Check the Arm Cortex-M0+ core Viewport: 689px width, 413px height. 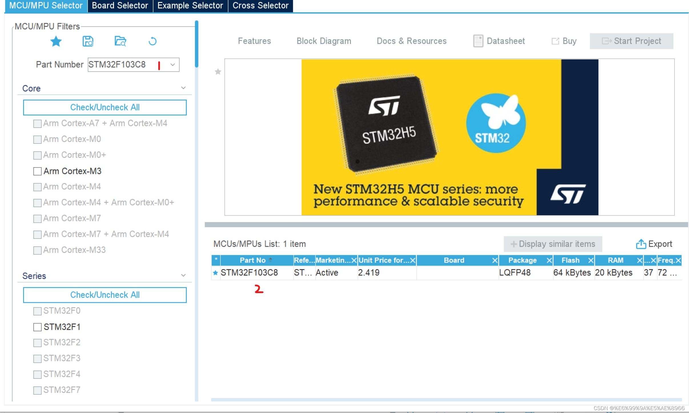click(37, 155)
